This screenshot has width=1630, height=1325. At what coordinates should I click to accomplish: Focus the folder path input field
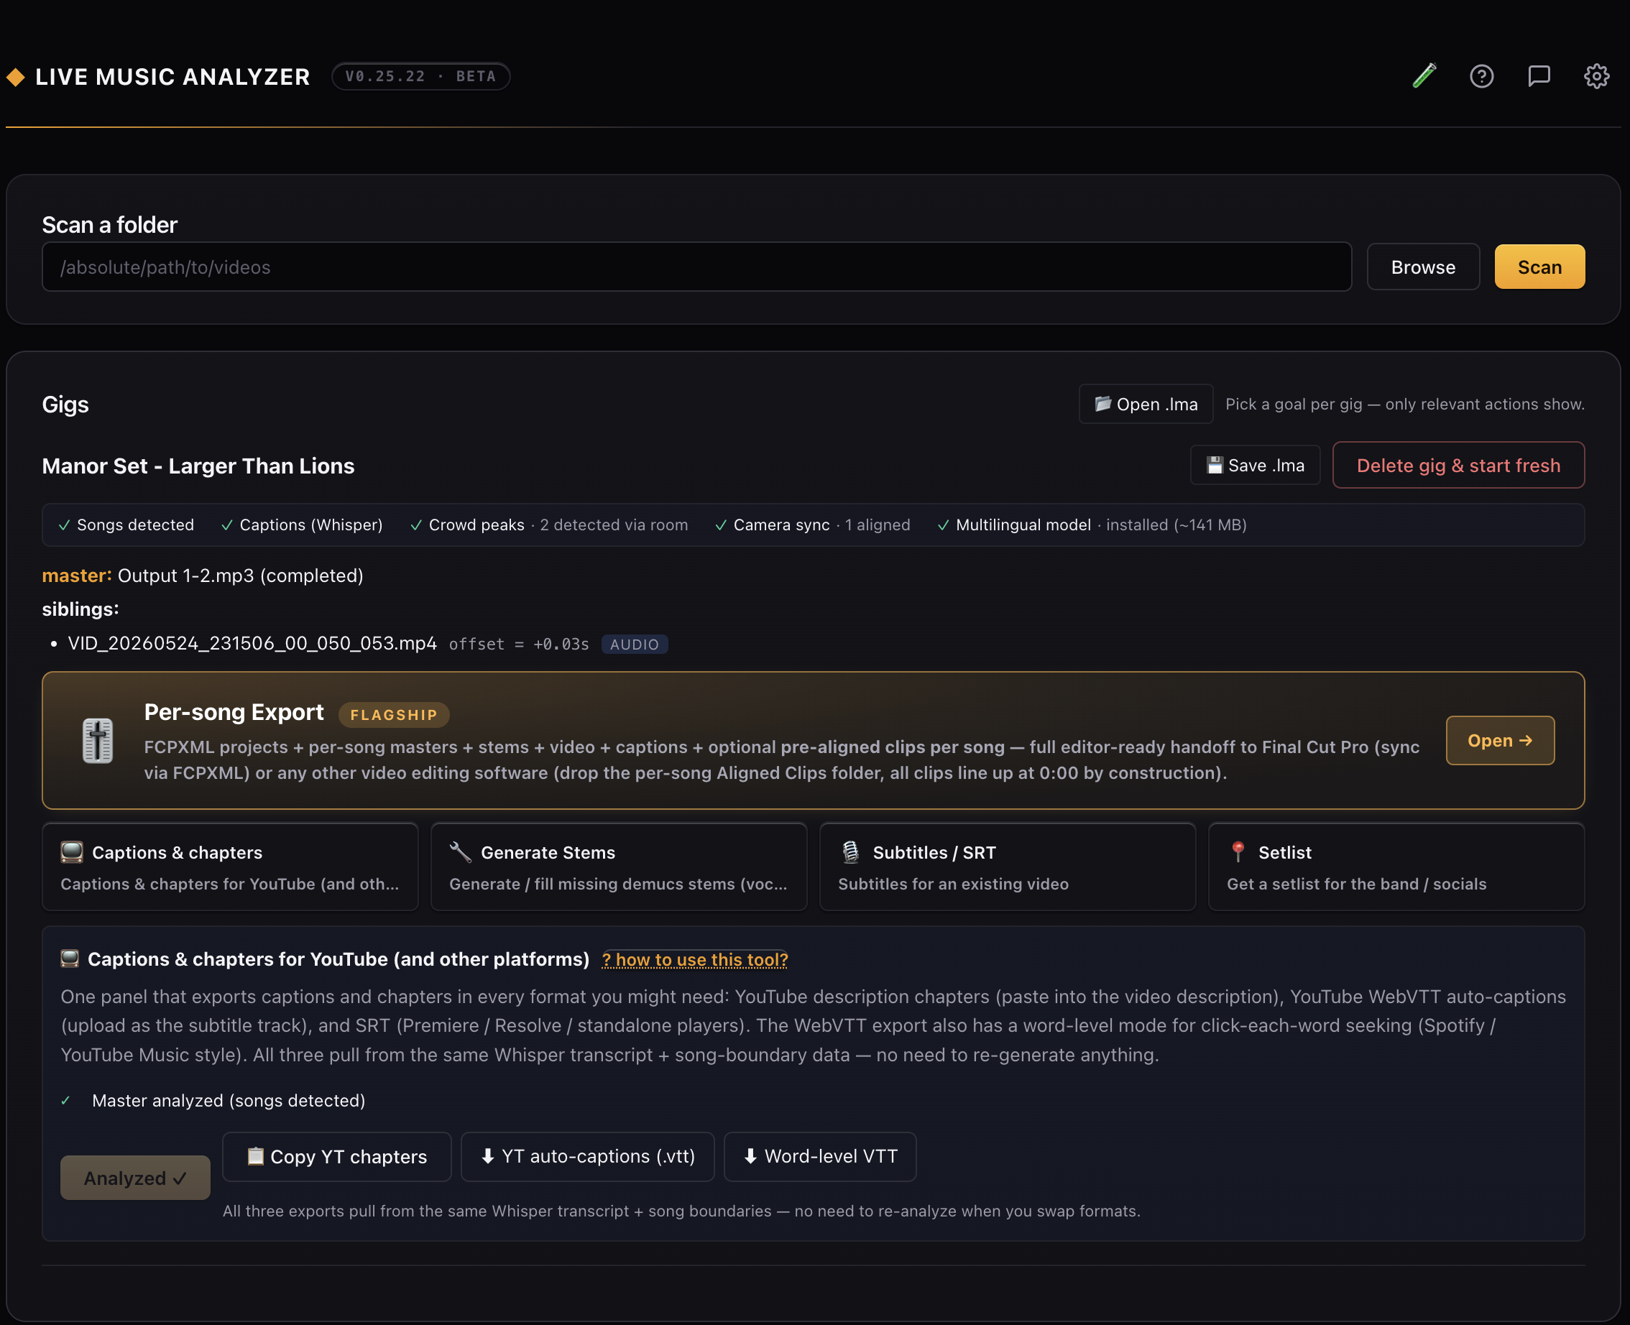(x=696, y=267)
